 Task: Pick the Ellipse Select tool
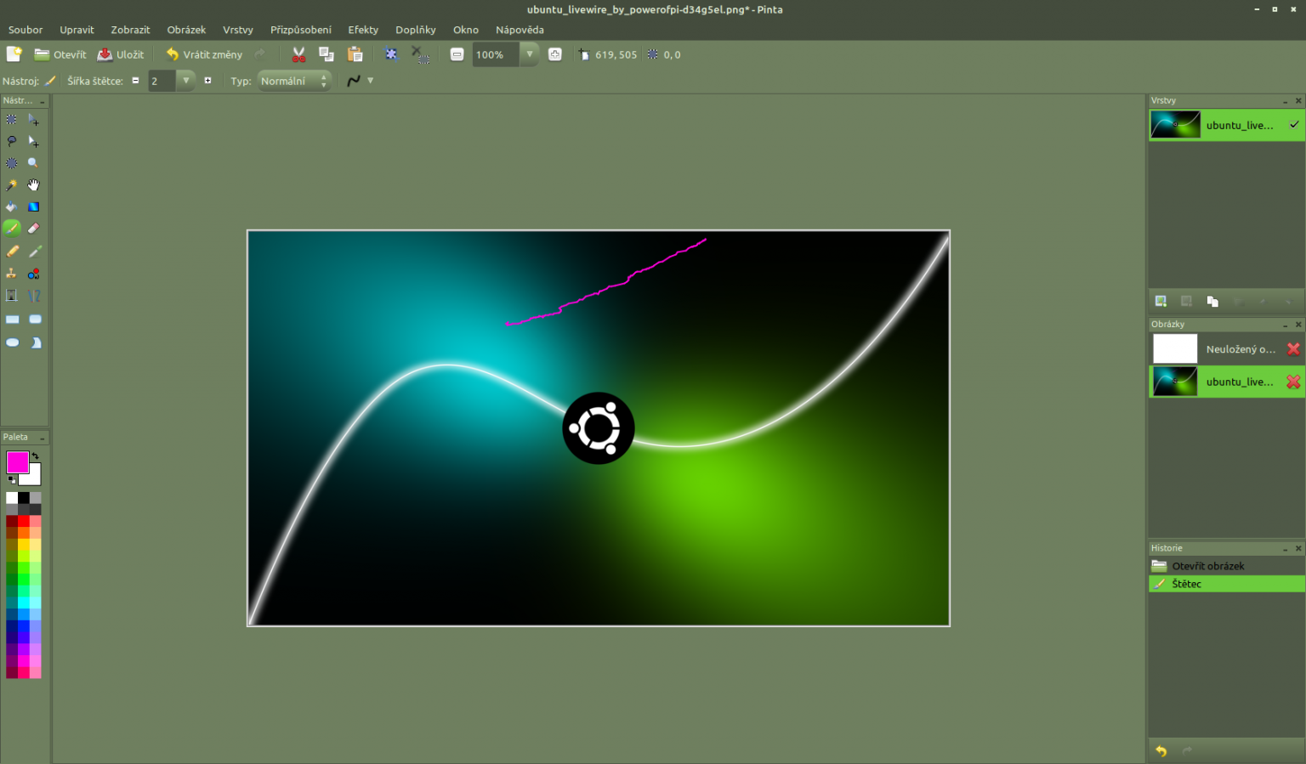click(x=12, y=162)
